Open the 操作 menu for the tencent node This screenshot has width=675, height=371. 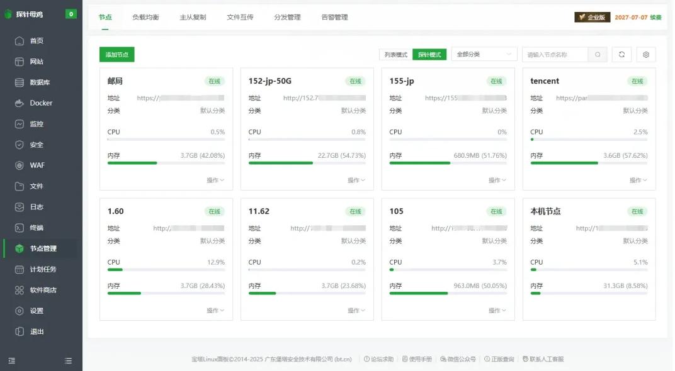(637, 179)
